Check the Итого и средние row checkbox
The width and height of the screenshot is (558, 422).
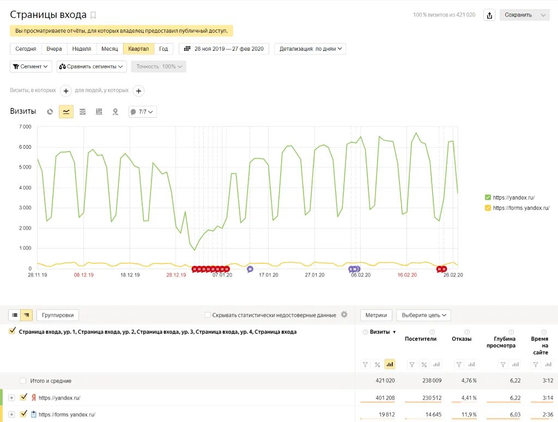(x=23, y=381)
